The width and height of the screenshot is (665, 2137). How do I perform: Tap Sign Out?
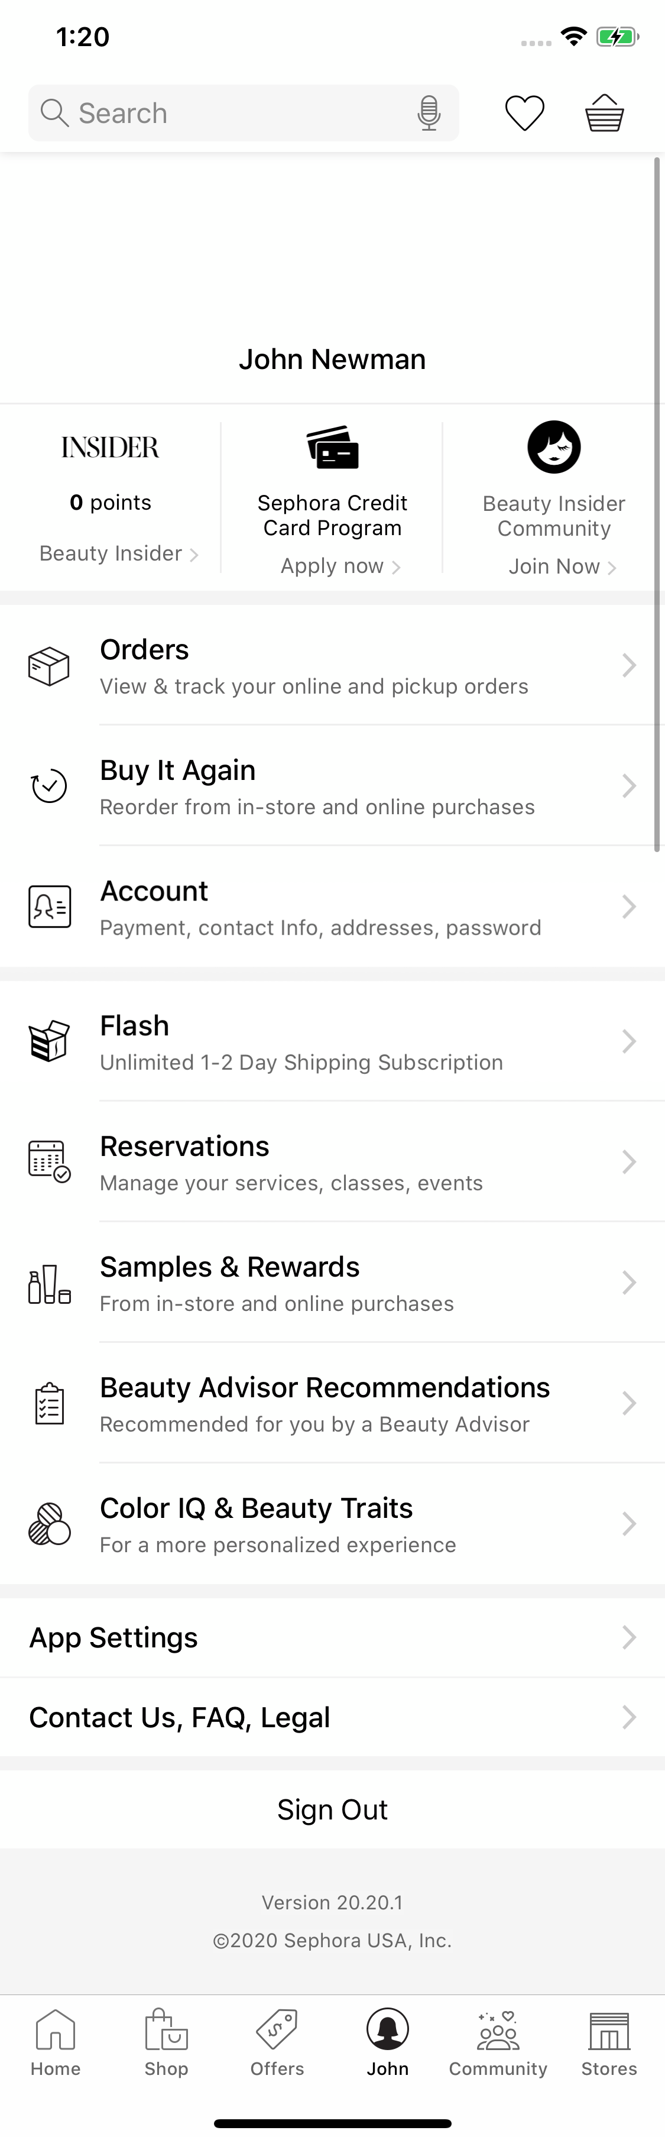[x=332, y=1808]
